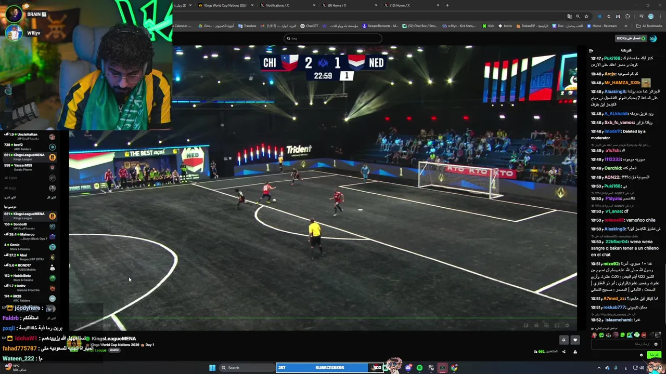Screen dimensions: 666x374
Task: Click UncleHattan avatar icon
Action: pos(52,137)
